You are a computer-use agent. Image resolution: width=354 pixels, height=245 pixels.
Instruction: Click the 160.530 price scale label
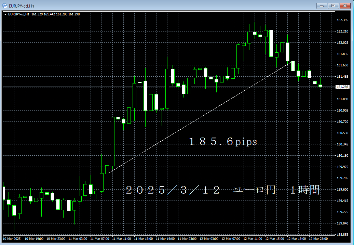pyautogui.click(x=342, y=133)
